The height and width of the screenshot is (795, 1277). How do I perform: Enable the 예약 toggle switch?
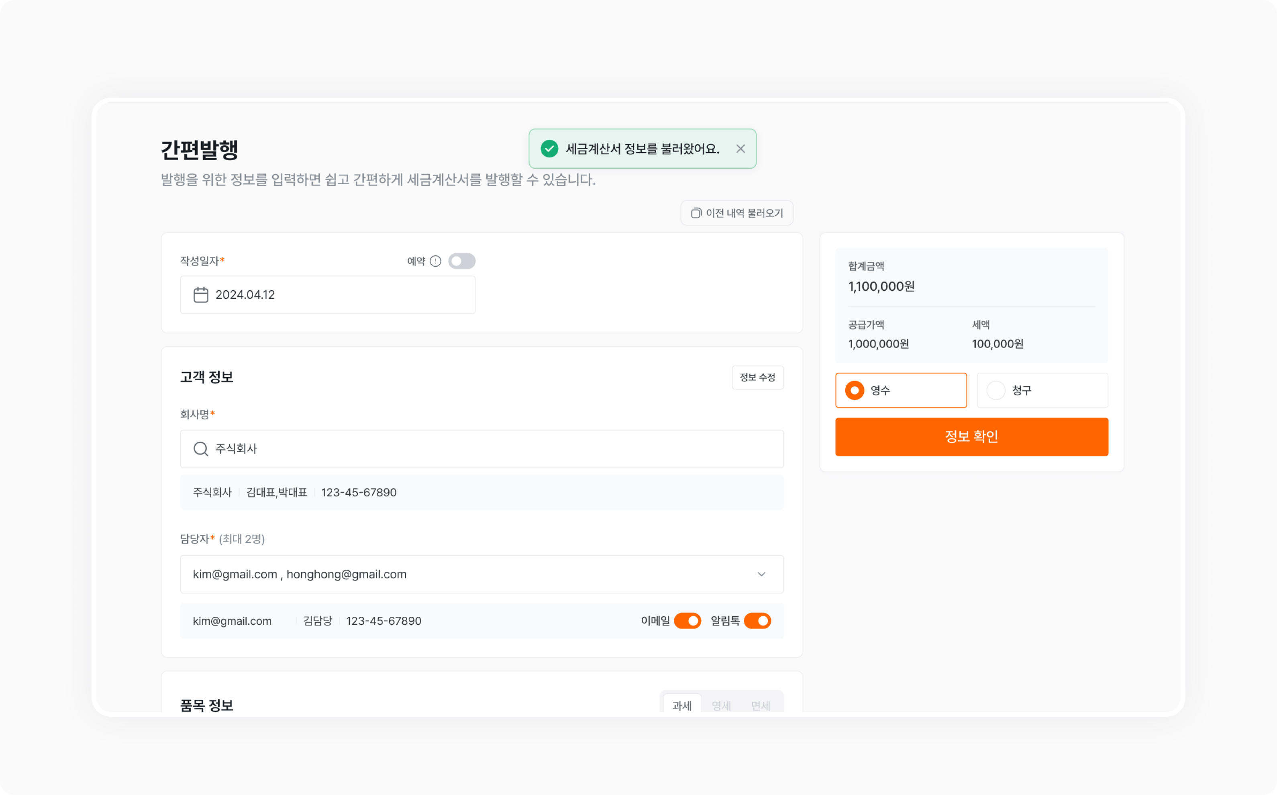pyautogui.click(x=461, y=261)
